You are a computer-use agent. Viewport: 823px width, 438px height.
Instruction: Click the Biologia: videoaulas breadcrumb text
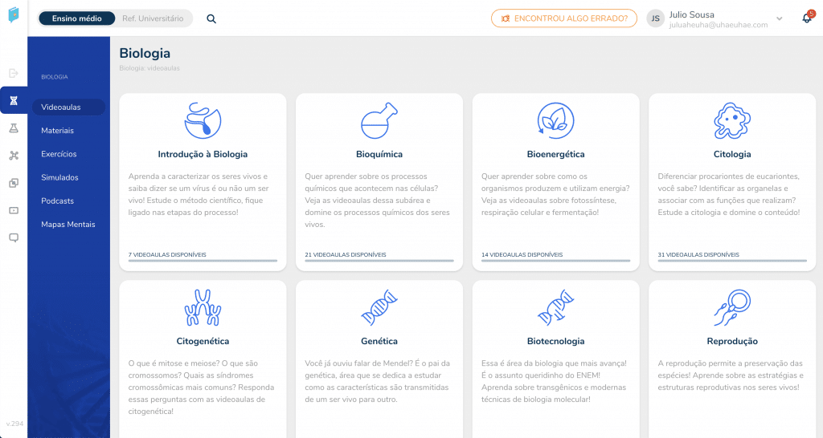point(149,68)
